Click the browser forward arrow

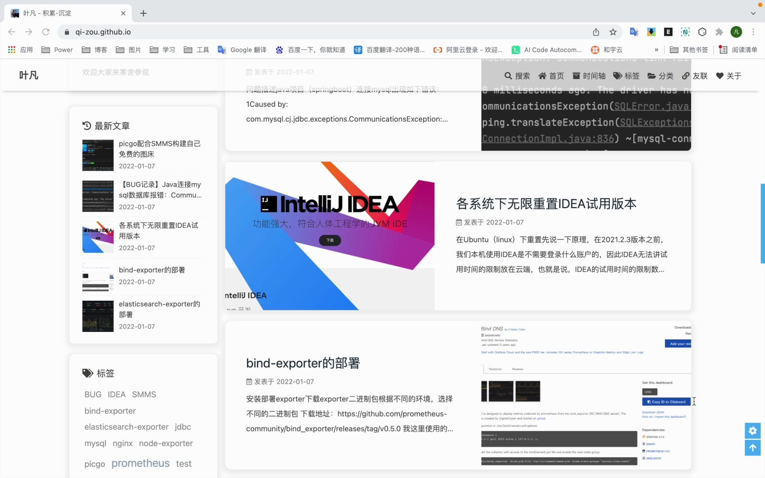tap(29, 32)
